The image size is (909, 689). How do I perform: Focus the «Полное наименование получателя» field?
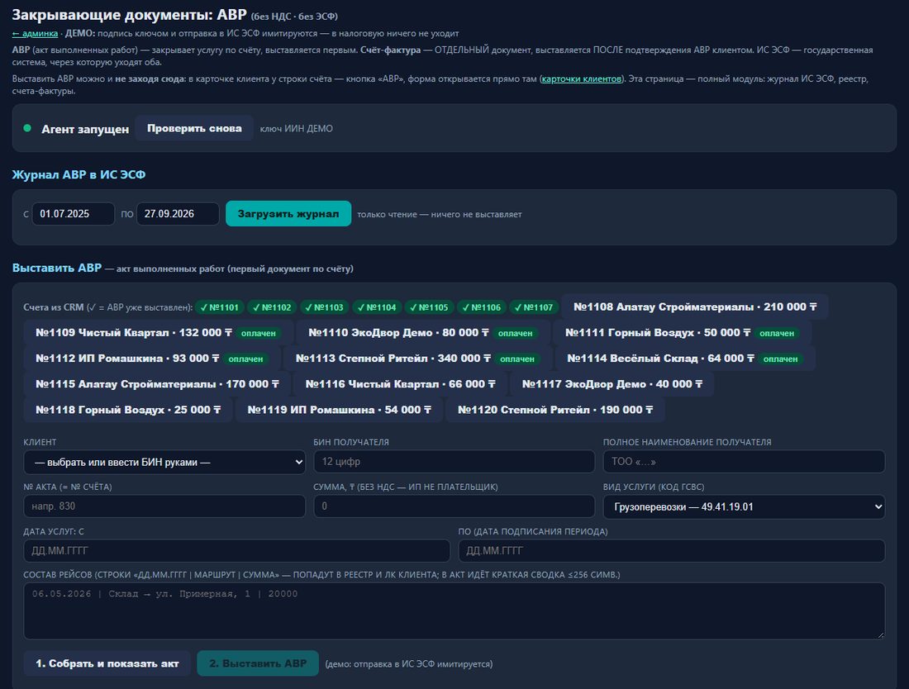click(744, 461)
